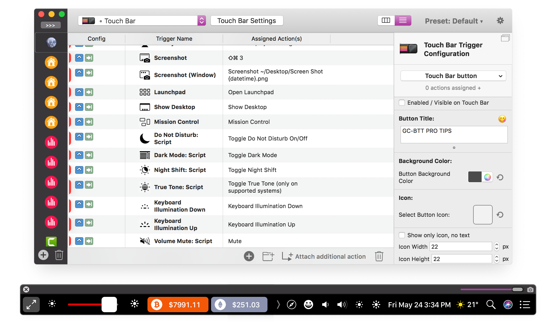Image resolution: width=547 pixels, height=325 pixels.
Task: Open the Preset: Default menu
Action: [453, 21]
